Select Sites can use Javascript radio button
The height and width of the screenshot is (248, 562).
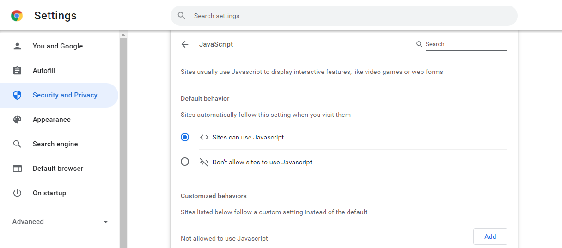tap(185, 137)
